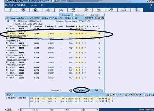The image size is (154, 111).
Task: Open the Script dropdown
Action: click(x=35, y=5)
